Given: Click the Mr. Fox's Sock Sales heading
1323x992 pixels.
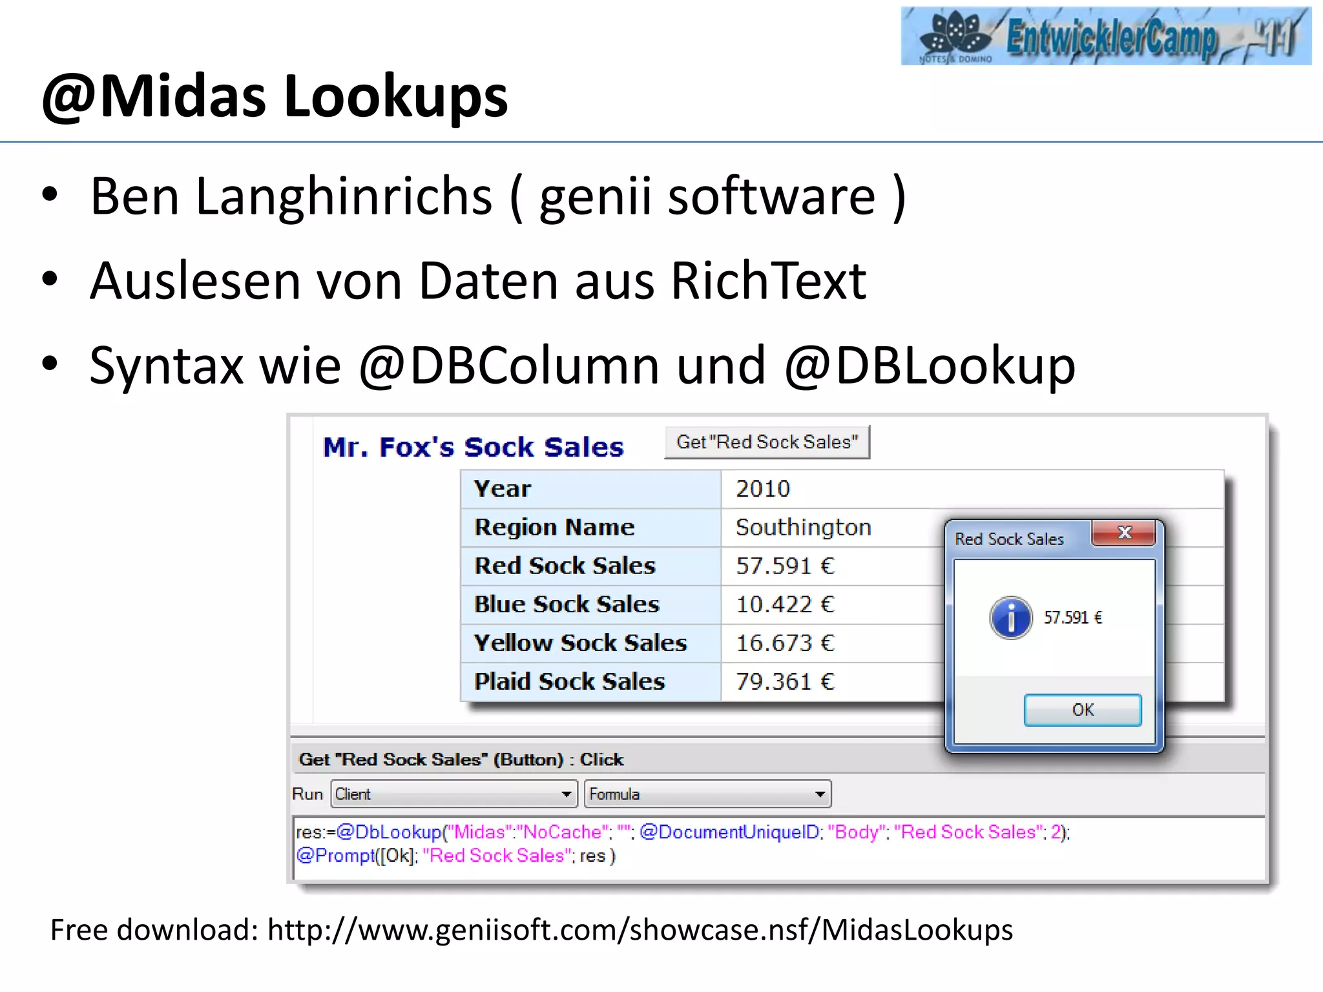Looking at the screenshot, I should click(x=473, y=447).
